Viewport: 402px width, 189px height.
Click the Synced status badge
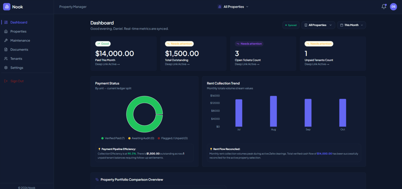pos(291,25)
